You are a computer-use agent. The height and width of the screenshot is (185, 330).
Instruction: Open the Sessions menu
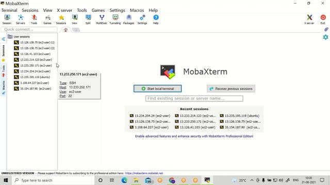[x=30, y=10]
